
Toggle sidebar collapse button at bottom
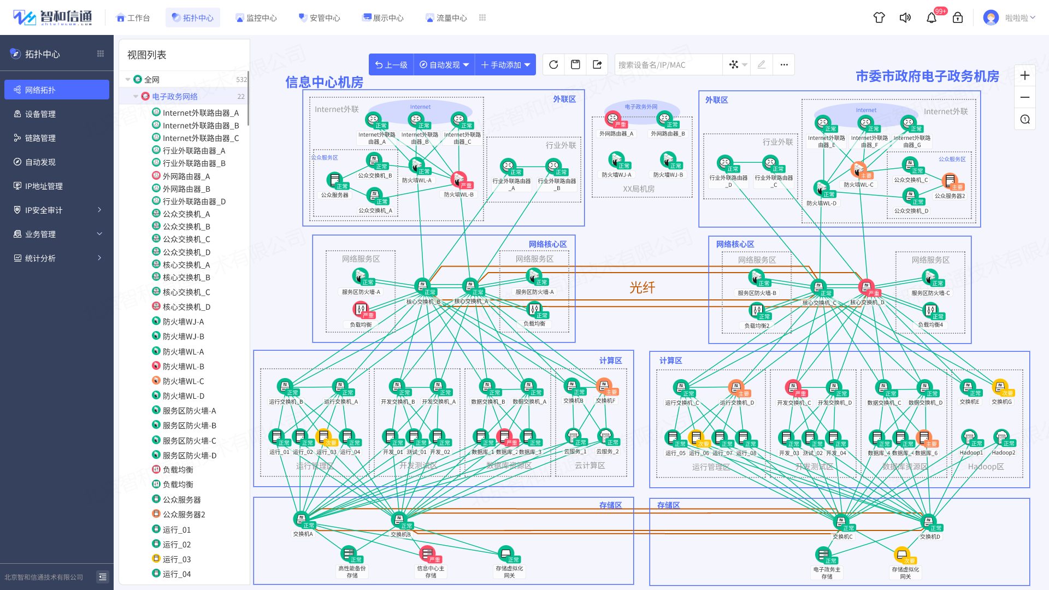click(102, 577)
